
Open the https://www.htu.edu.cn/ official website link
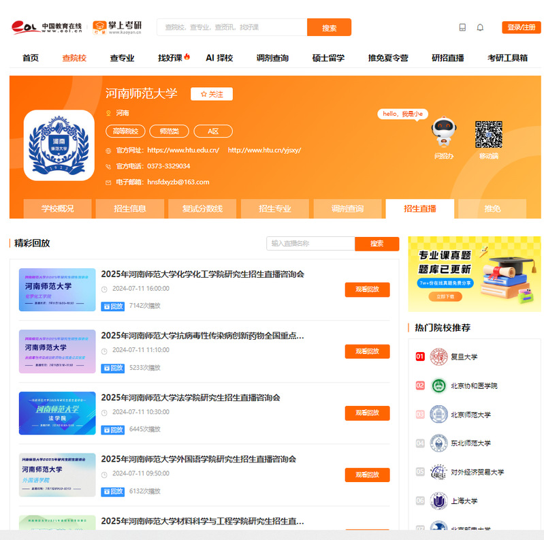pos(183,150)
